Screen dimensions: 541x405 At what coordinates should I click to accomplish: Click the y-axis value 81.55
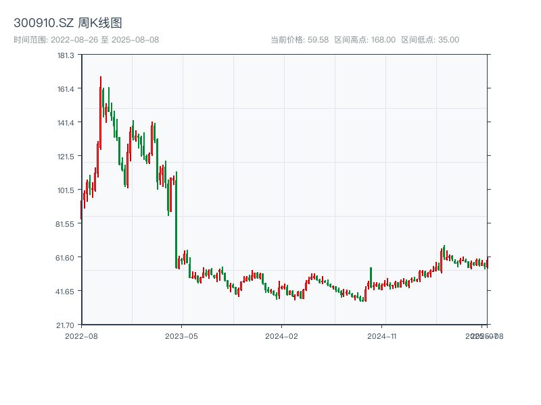[x=65, y=224]
